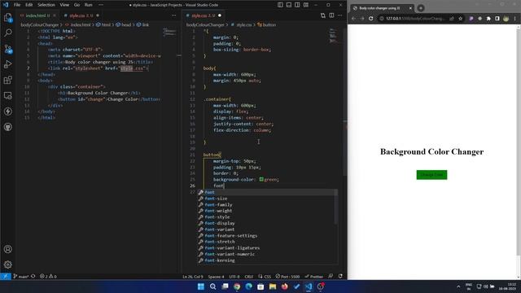Viewport: 521px width, 293px height.
Task: Open the overflow menu next to Run
Action: pos(101,5)
